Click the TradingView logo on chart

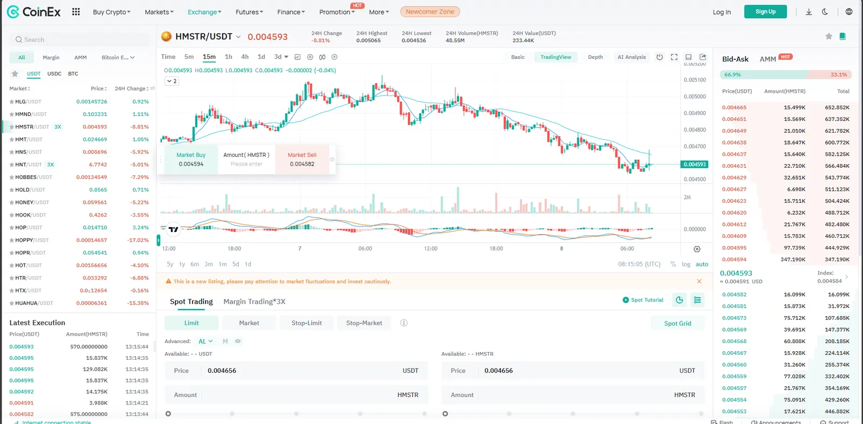tap(173, 229)
